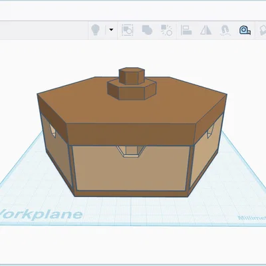Select the Ruler tape measure tool
Screen dimensions: 266x266
click(245, 31)
